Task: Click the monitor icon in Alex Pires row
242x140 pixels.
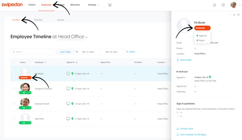Action: 68,119
